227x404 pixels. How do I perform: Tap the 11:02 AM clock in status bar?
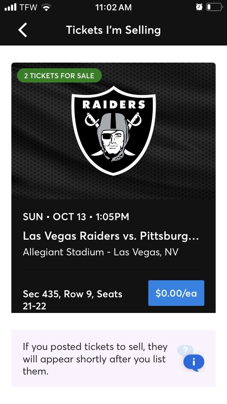click(x=113, y=7)
